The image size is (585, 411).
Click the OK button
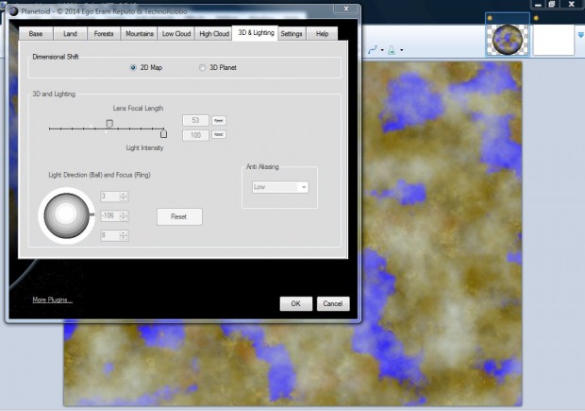coord(295,303)
